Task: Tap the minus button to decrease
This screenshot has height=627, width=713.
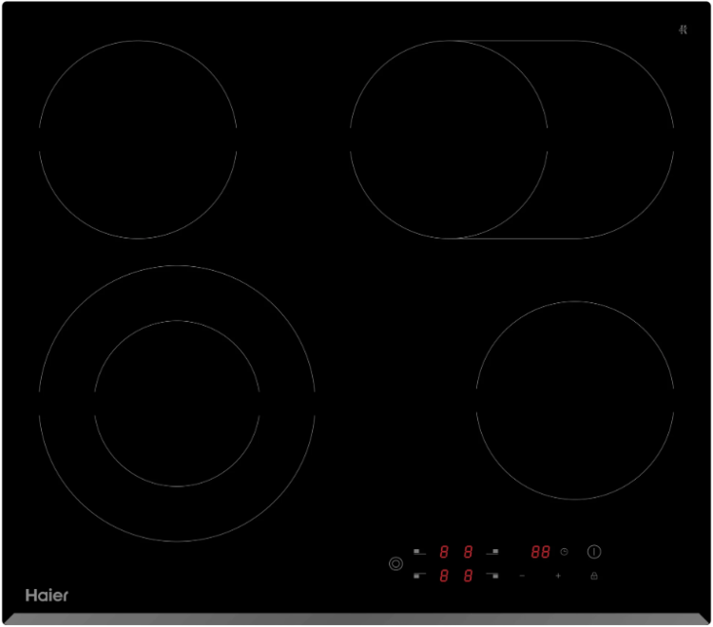Action: pos(522,576)
